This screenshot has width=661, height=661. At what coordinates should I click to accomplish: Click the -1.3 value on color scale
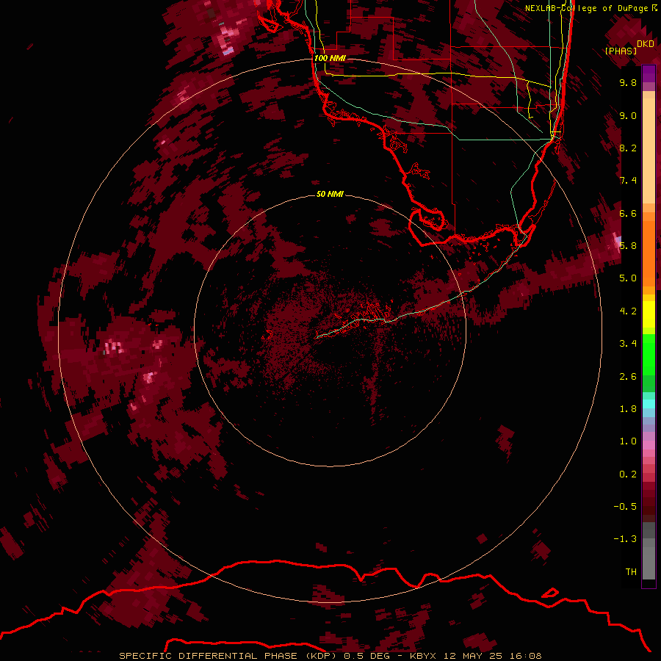[x=625, y=539]
